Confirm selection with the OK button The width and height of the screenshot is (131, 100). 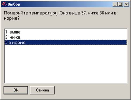point(16,90)
